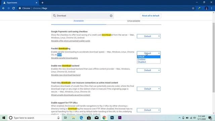Open the extension icon in toolbar
Screen dimensions: 215x121
199,8
